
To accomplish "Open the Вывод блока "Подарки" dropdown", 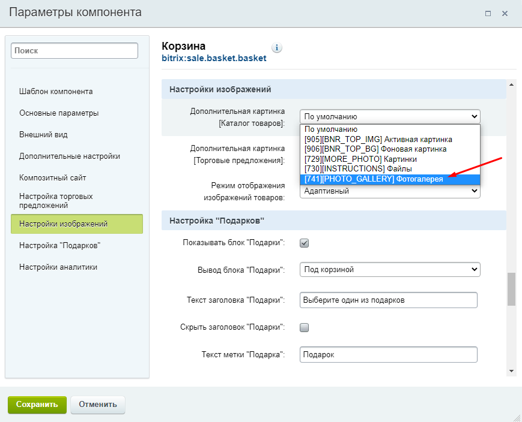I will tap(390, 270).
